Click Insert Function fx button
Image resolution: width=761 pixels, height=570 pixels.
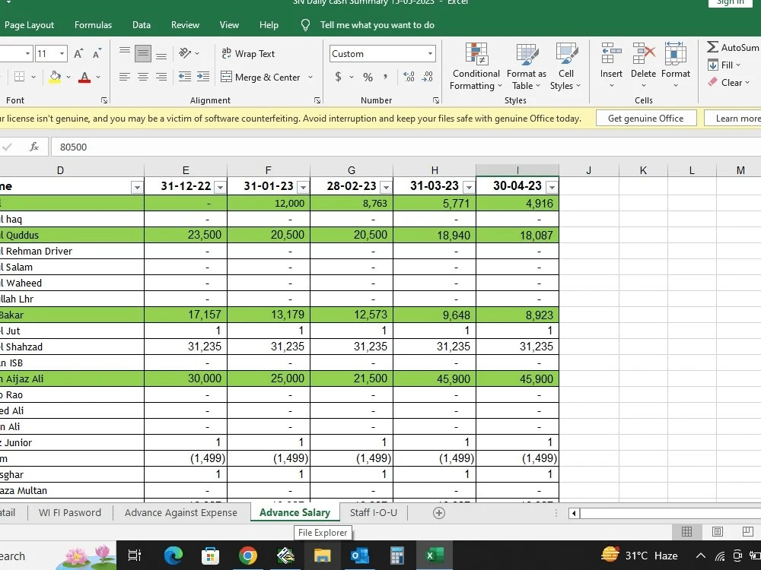pyautogui.click(x=34, y=147)
